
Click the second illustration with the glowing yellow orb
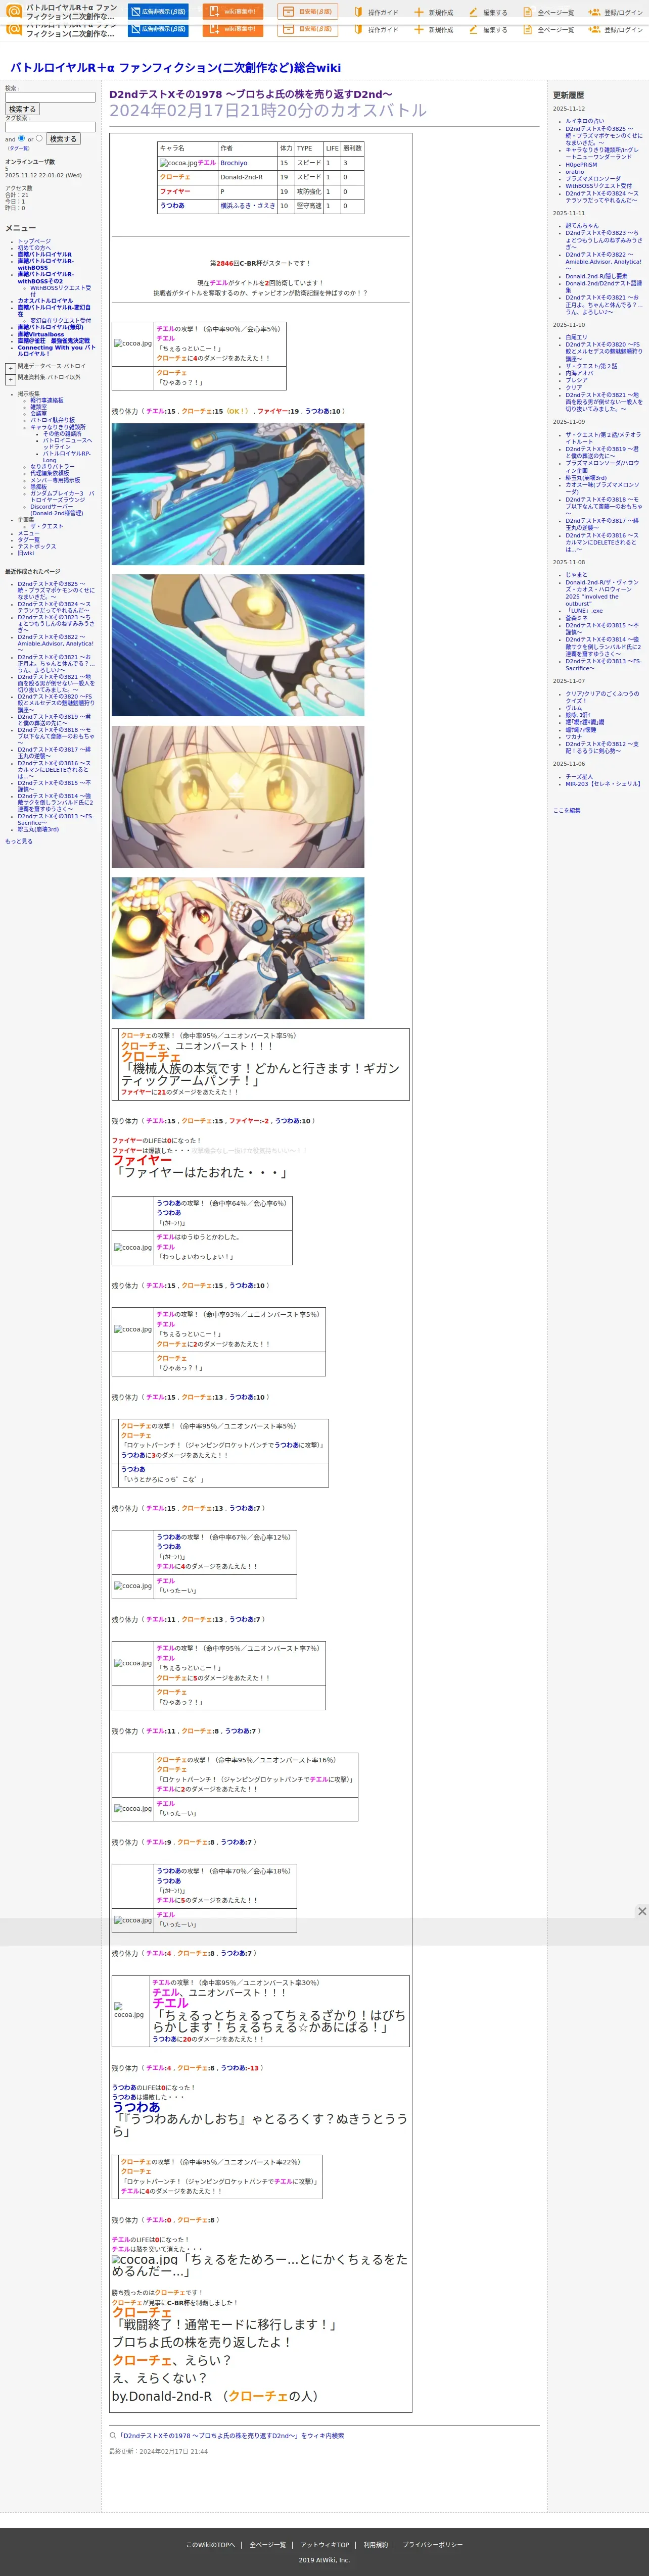click(238, 645)
